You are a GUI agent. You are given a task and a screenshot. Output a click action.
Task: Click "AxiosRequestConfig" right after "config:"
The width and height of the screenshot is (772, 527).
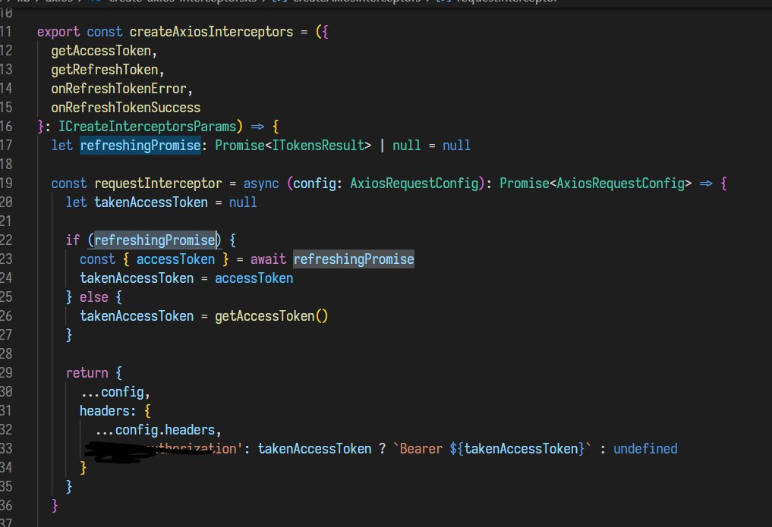(414, 184)
